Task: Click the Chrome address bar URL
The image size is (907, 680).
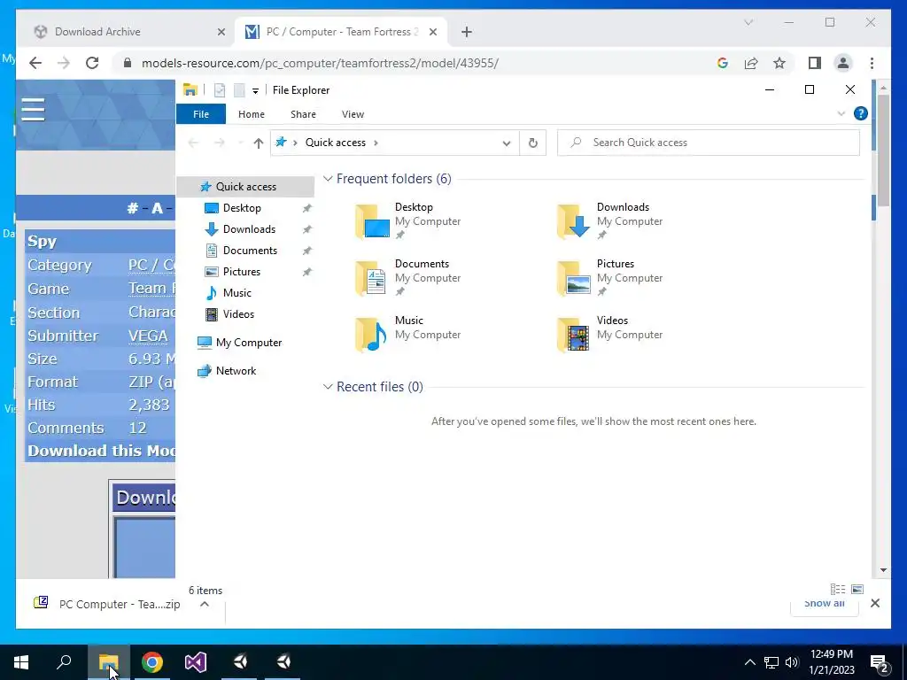Action: [x=320, y=63]
